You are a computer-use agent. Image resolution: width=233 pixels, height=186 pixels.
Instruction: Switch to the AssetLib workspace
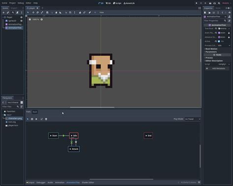pos(129,3)
